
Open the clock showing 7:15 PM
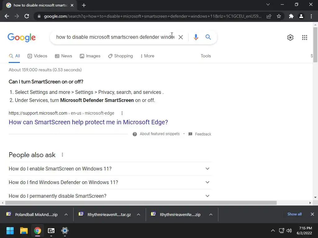pos(304,231)
